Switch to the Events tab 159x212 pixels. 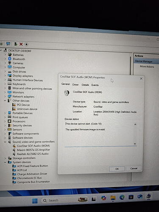(x=95, y=85)
